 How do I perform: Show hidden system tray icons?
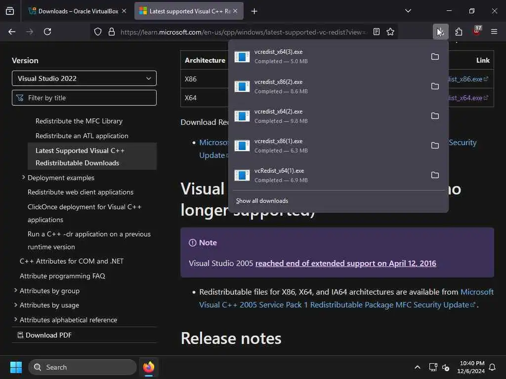(417, 367)
